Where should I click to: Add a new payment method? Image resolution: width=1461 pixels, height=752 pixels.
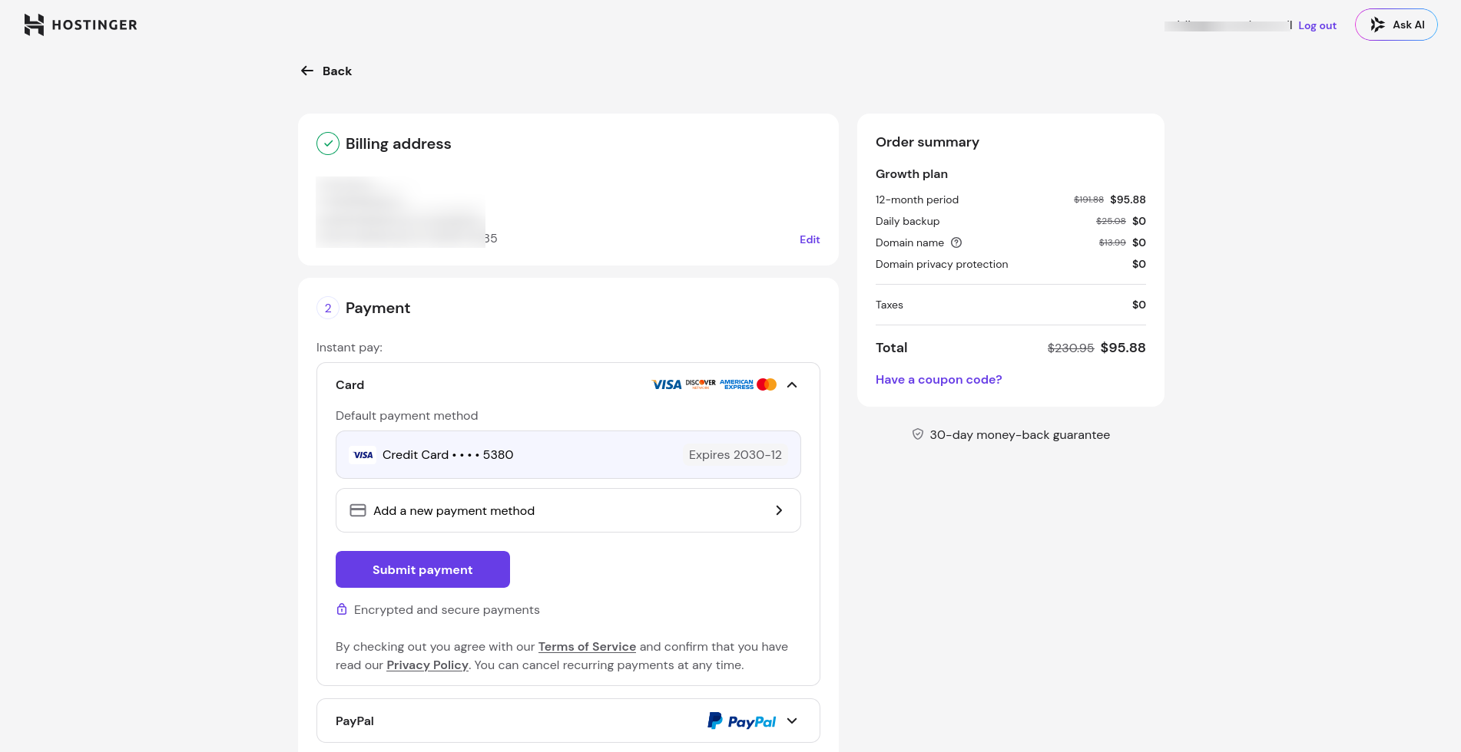pos(568,510)
